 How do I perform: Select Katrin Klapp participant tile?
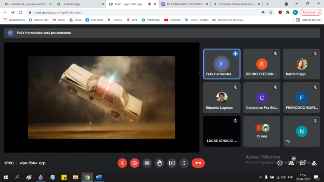(x=301, y=64)
